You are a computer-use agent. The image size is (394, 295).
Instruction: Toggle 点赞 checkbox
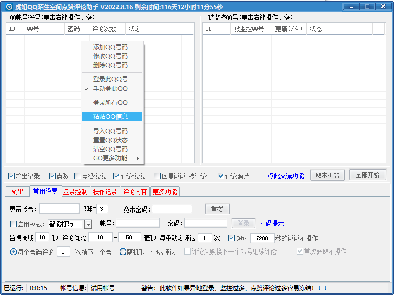pyautogui.click(x=52, y=176)
